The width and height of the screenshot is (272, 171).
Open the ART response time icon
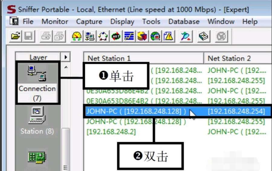[x=116, y=36]
